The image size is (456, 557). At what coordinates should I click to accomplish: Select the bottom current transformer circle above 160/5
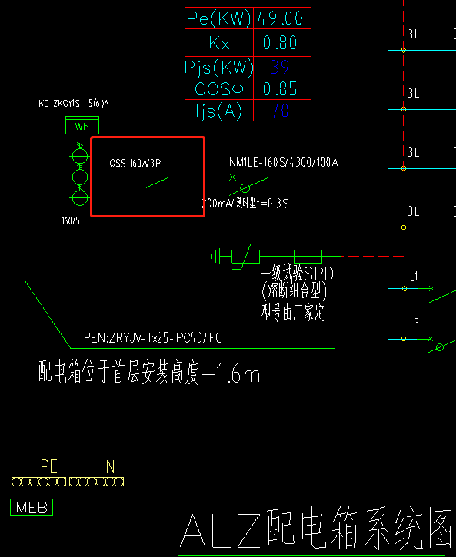tap(80, 198)
